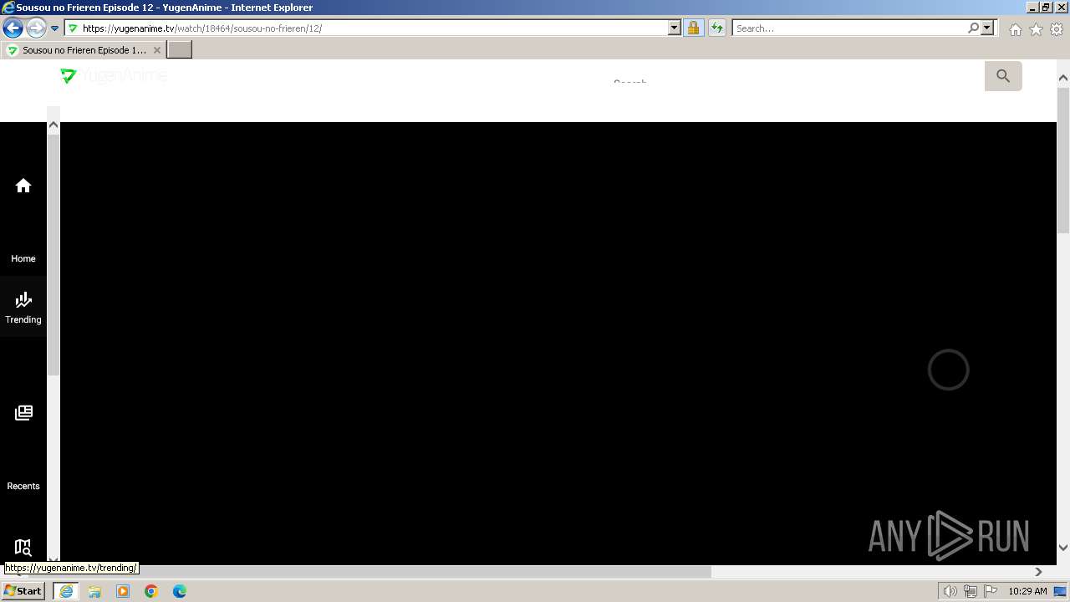Image resolution: width=1070 pixels, height=602 pixels.
Task: Click the Internet Explorer taskbar icon
Action: (66, 591)
